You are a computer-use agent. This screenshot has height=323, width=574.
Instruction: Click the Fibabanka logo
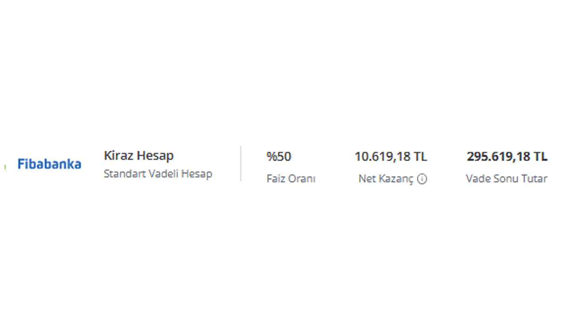[x=49, y=164]
